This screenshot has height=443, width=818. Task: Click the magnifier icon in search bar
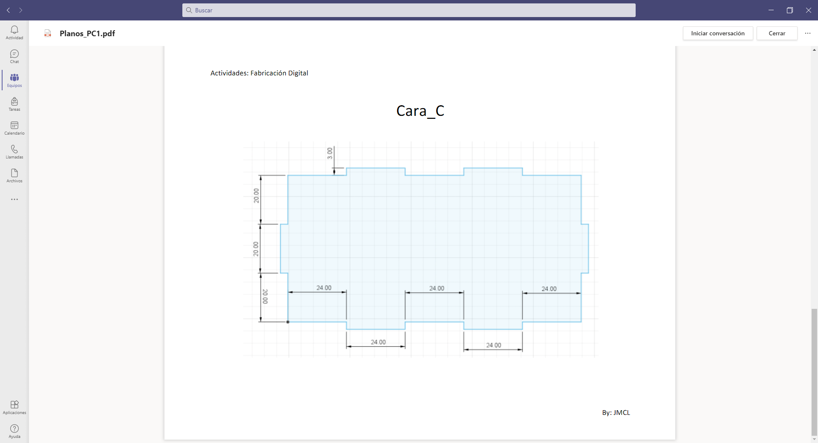pos(189,10)
